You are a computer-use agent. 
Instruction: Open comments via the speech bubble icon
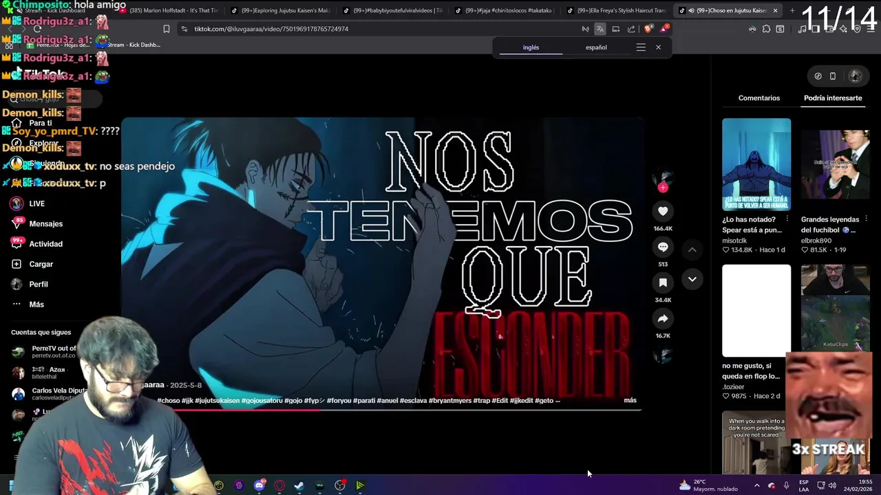pyautogui.click(x=663, y=247)
